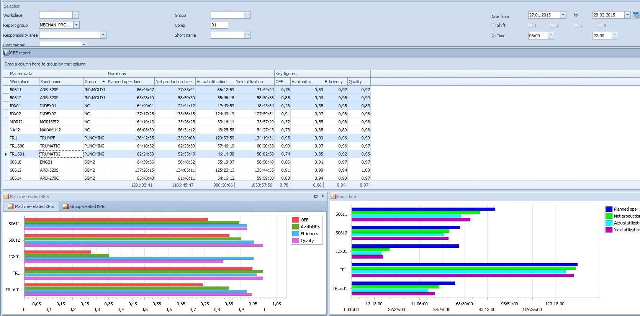Expand the Report group dropdown
Viewport: 640px width, 316px height.
[76, 25]
